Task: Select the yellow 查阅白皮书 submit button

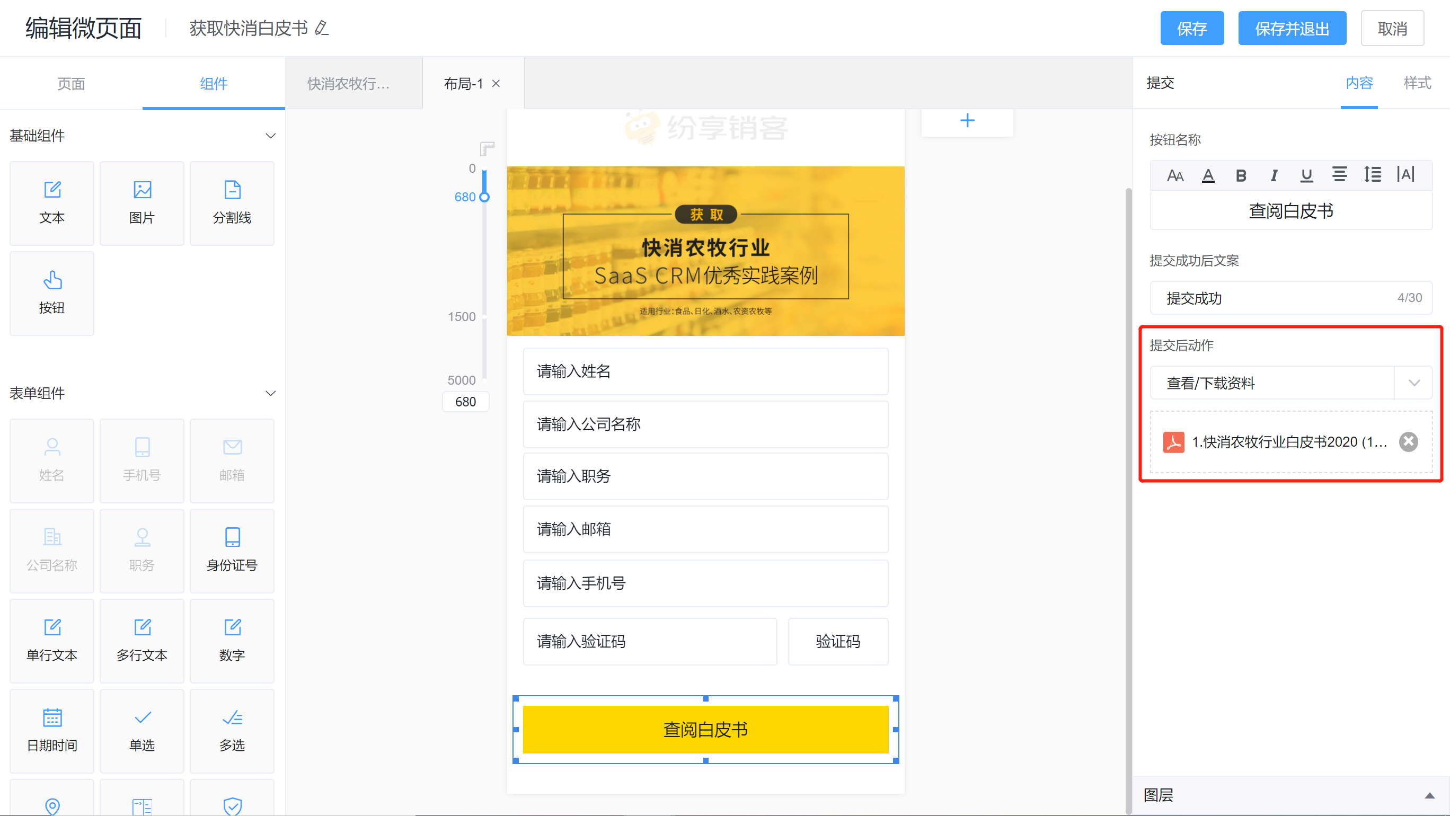Action: (x=705, y=729)
